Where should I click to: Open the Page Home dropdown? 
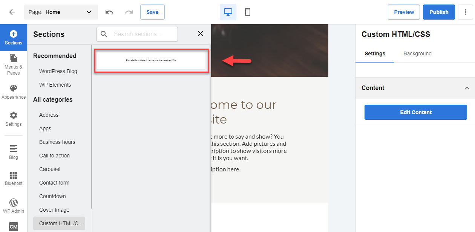(x=61, y=12)
